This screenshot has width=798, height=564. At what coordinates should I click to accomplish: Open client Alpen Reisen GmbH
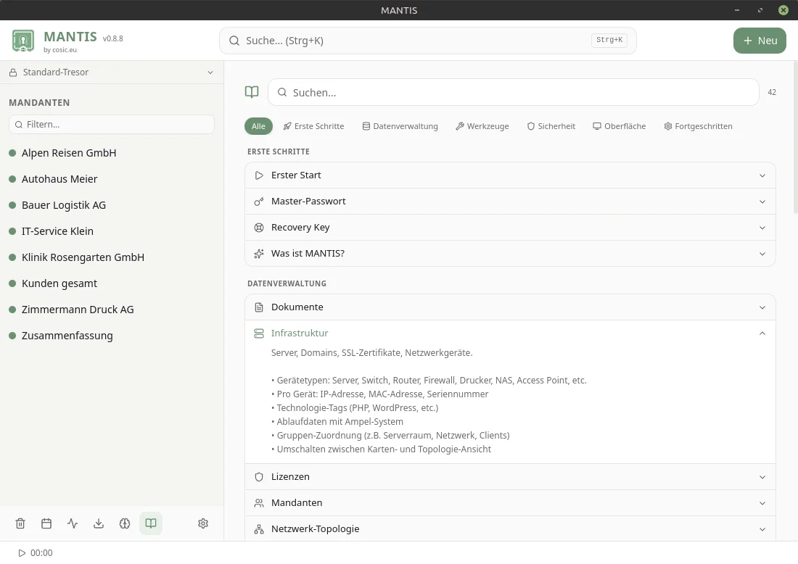(x=112, y=153)
